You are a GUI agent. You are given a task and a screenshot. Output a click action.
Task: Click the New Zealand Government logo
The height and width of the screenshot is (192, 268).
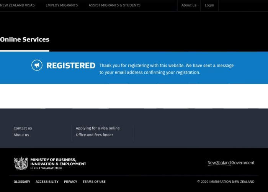(231, 163)
